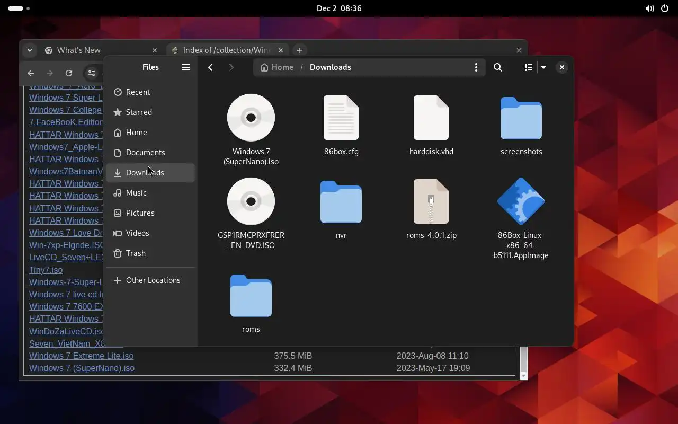Click the volume icon in top bar

point(649,8)
